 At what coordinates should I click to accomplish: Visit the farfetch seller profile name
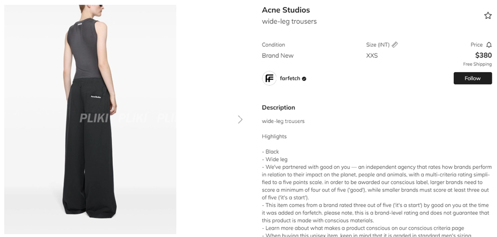290,79
